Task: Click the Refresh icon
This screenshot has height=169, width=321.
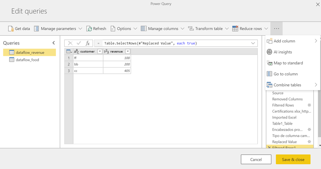Action: 89,28
